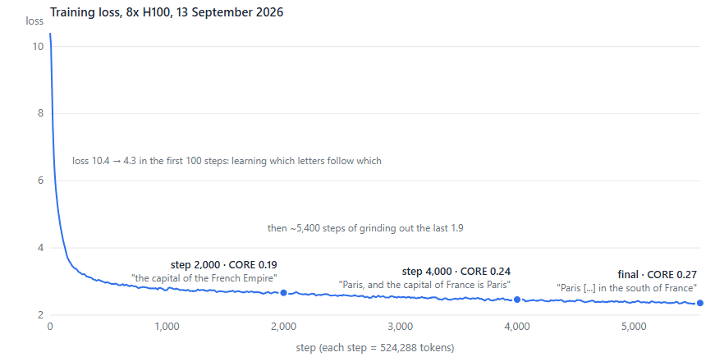Click the 'loss' y-axis label
The height and width of the screenshot is (357, 715).
coord(34,21)
